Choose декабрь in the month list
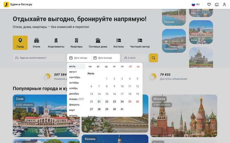The width and height of the screenshot is (230, 143). 77,94
